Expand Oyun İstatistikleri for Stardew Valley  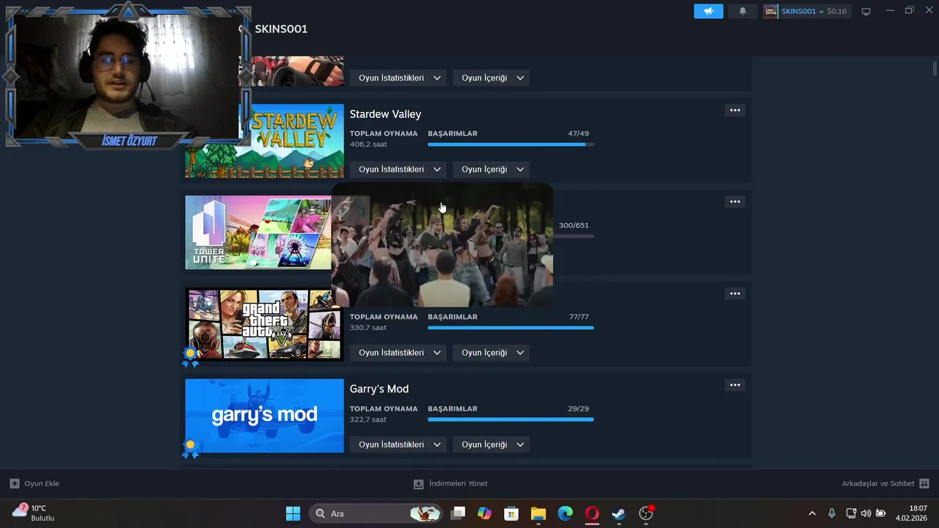click(x=399, y=169)
